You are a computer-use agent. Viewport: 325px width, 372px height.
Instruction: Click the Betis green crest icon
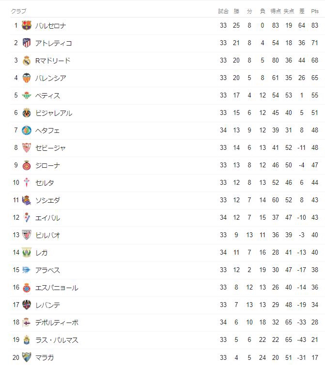click(27, 96)
